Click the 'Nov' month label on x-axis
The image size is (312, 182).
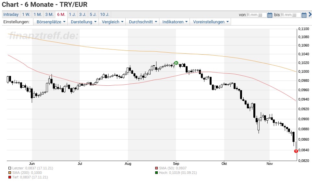point(270,164)
